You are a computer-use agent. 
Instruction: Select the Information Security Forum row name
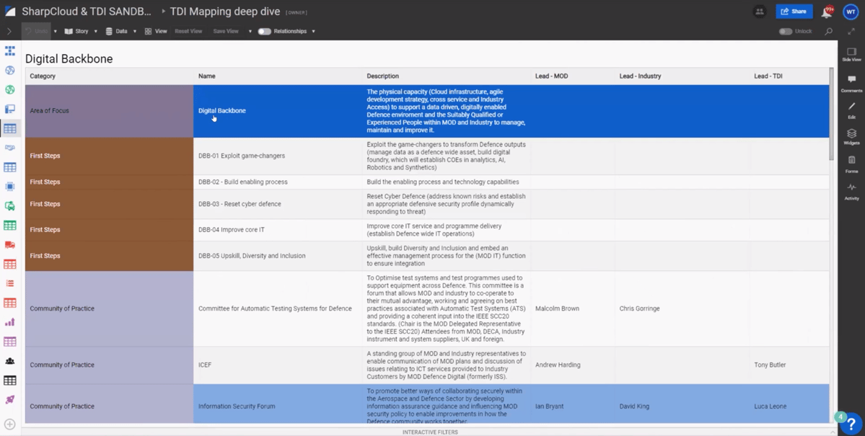[x=237, y=406]
